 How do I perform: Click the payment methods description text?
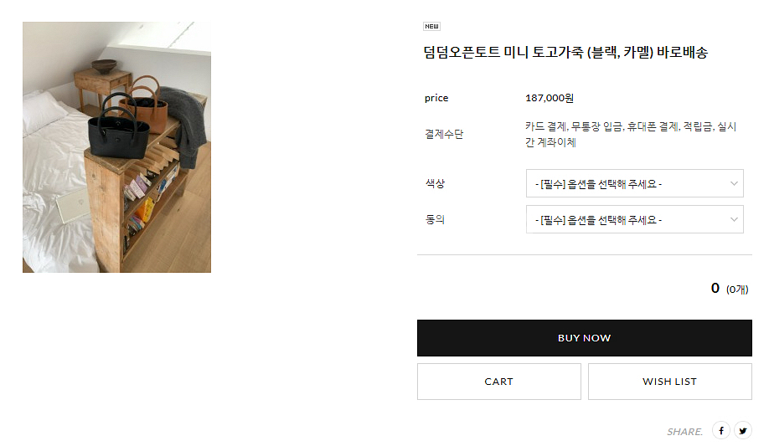(630, 134)
